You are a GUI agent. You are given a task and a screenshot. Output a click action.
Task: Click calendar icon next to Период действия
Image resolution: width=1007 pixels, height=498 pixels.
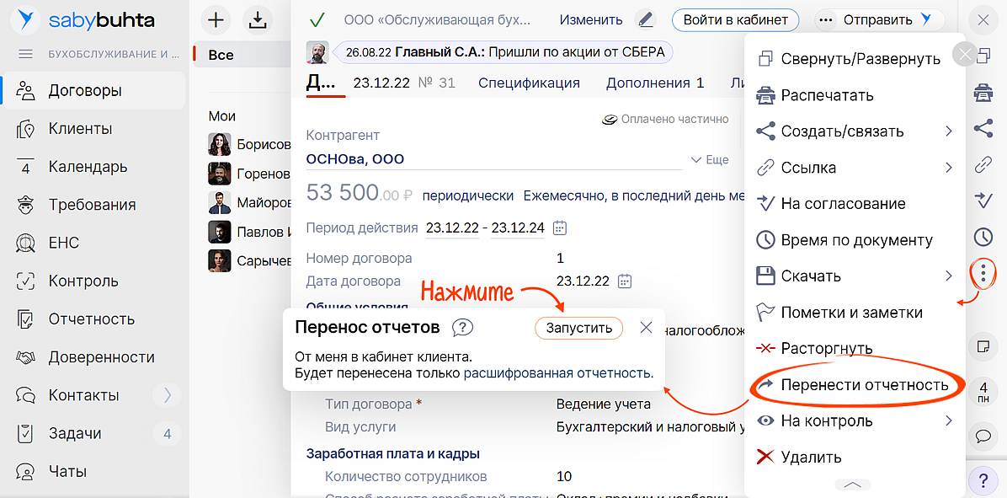(560, 228)
